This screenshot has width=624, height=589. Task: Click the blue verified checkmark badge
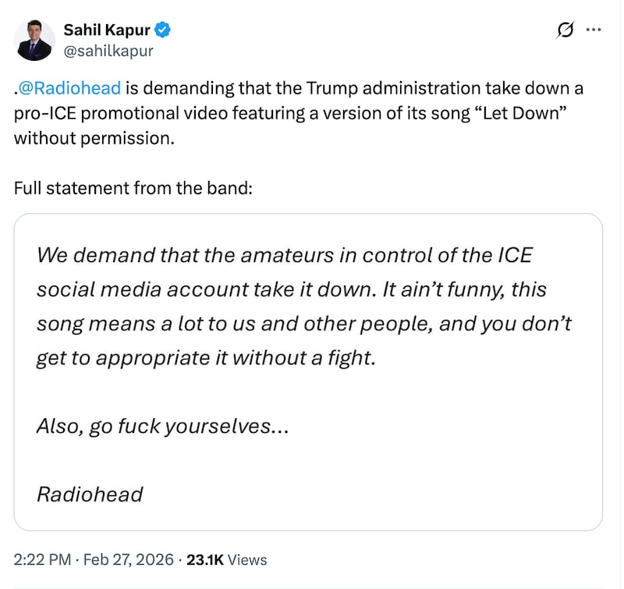163,30
